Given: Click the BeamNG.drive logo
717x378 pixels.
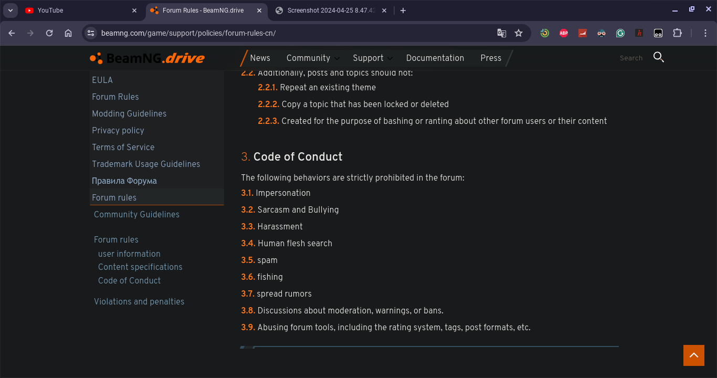Looking at the screenshot, I should click(x=147, y=58).
